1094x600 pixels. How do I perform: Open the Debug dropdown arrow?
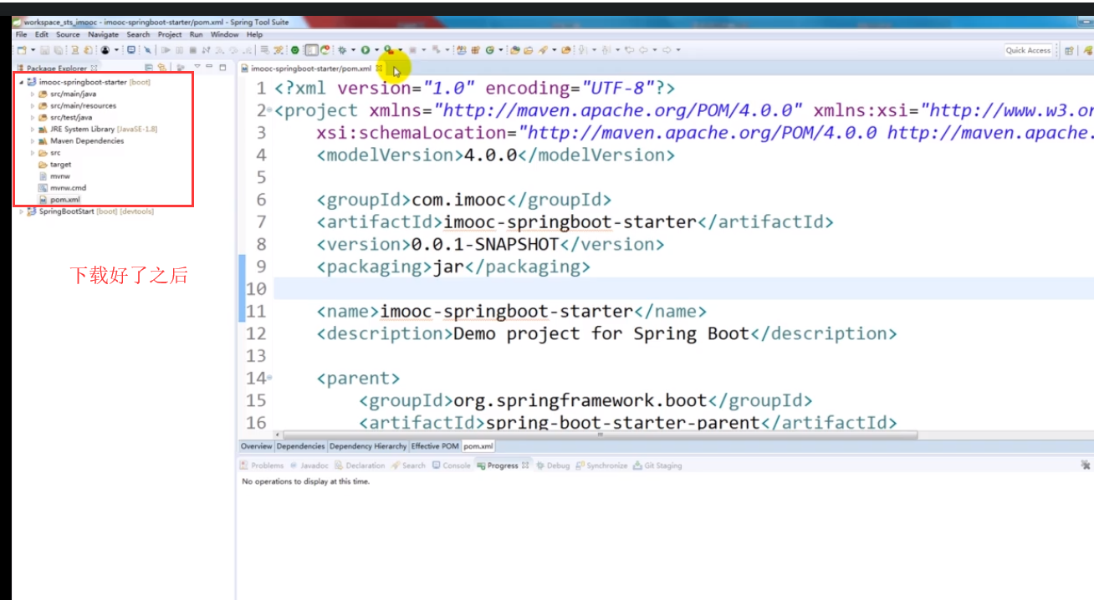353,50
